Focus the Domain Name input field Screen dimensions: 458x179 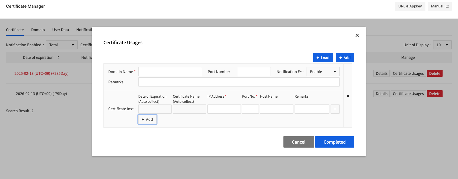pos(170,72)
